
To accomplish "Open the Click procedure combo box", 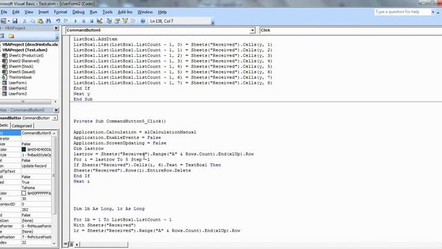I will (350, 30).
